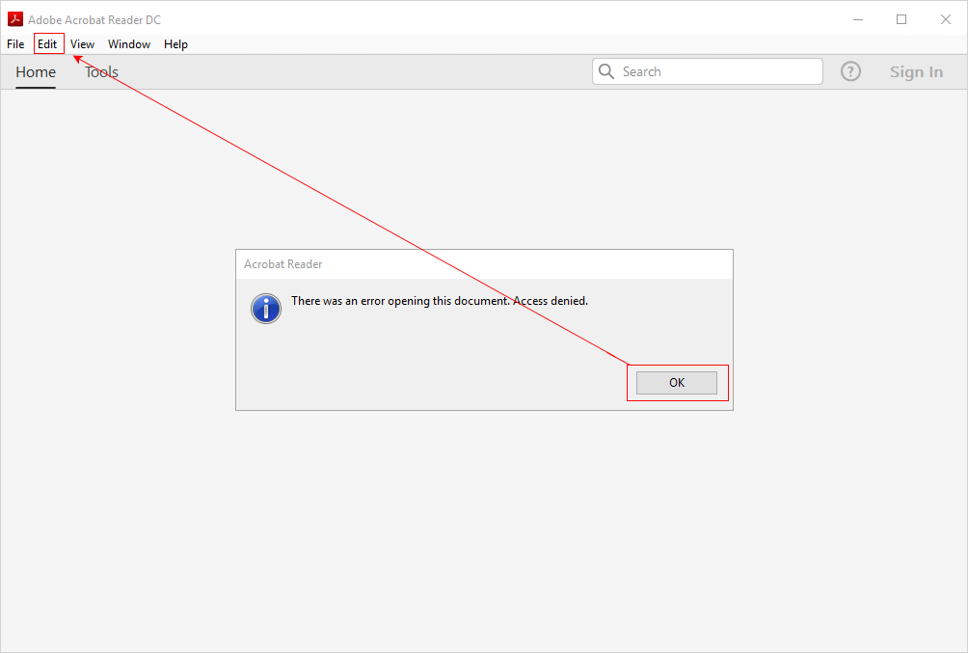The image size is (968, 653).
Task: Open the Window menu
Action: tap(129, 43)
